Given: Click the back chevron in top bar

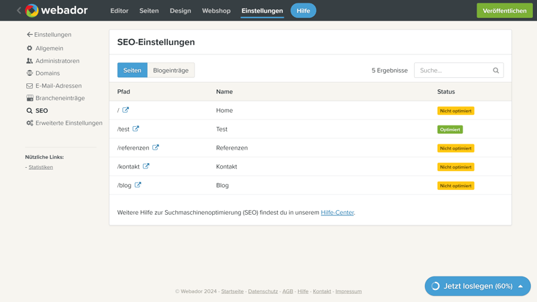Looking at the screenshot, I should 19,11.
